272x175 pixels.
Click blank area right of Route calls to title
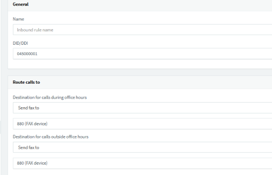(156, 82)
